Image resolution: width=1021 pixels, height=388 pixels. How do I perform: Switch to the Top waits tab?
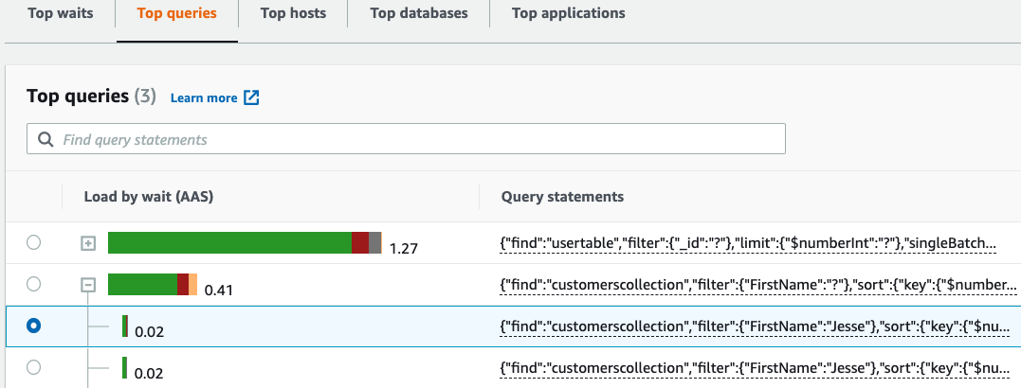60,14
